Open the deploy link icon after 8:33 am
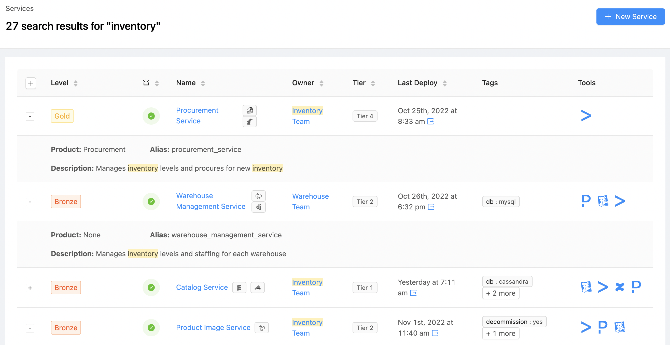Viewport: 670px width, 345px height. click(x=430, y=121)
